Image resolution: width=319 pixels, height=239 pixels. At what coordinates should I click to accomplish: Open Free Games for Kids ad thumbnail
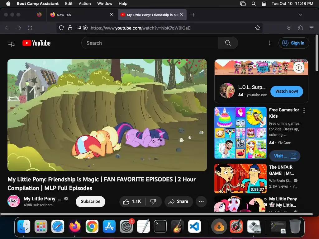tap(240, 133)
